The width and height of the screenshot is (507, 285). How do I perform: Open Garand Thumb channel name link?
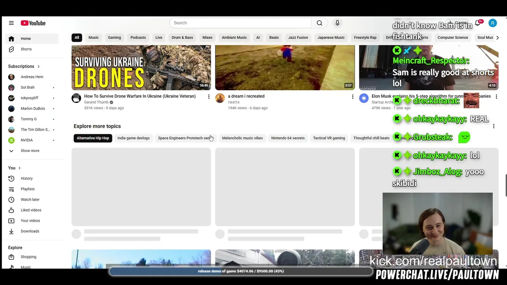coord(96,102)
